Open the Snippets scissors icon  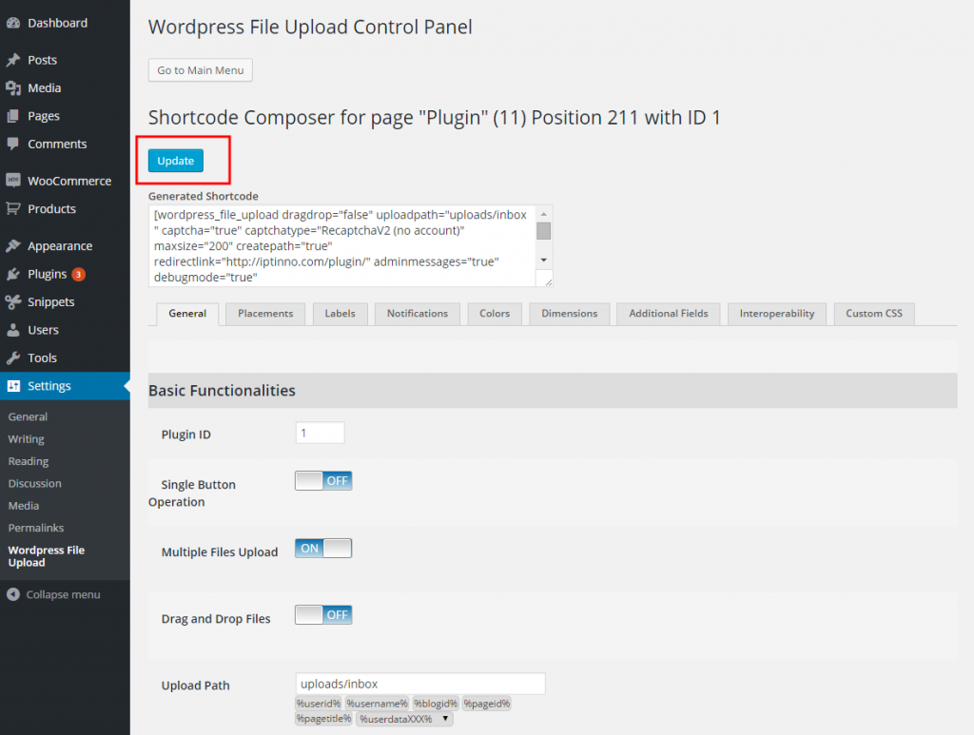tap(14, 301)
